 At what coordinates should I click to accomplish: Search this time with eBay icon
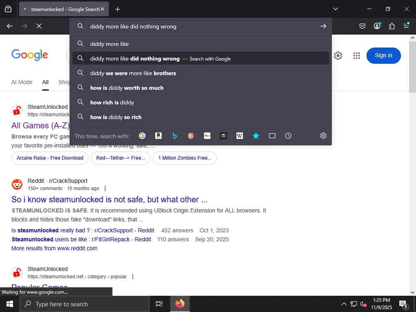[x=207, y=136]
